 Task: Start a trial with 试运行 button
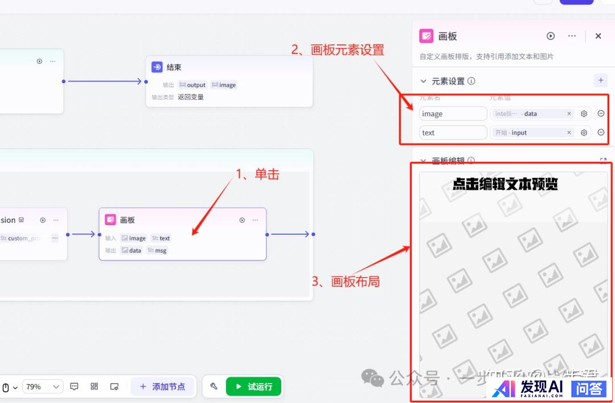[254, 386]
